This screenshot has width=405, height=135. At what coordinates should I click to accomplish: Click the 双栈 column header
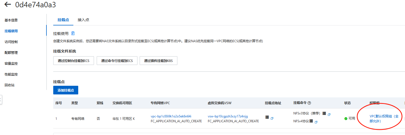coord(100,103)
